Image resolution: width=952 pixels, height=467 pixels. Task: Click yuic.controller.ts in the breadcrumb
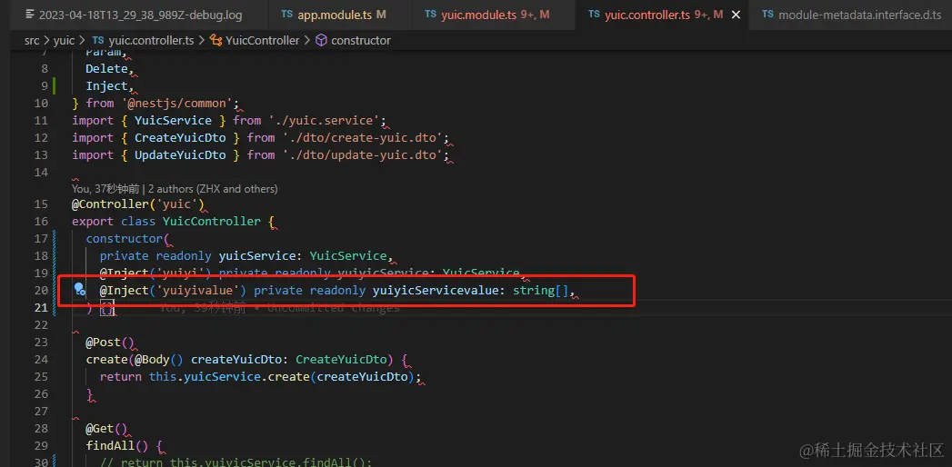pyautogui.click(x=151, y=41)
